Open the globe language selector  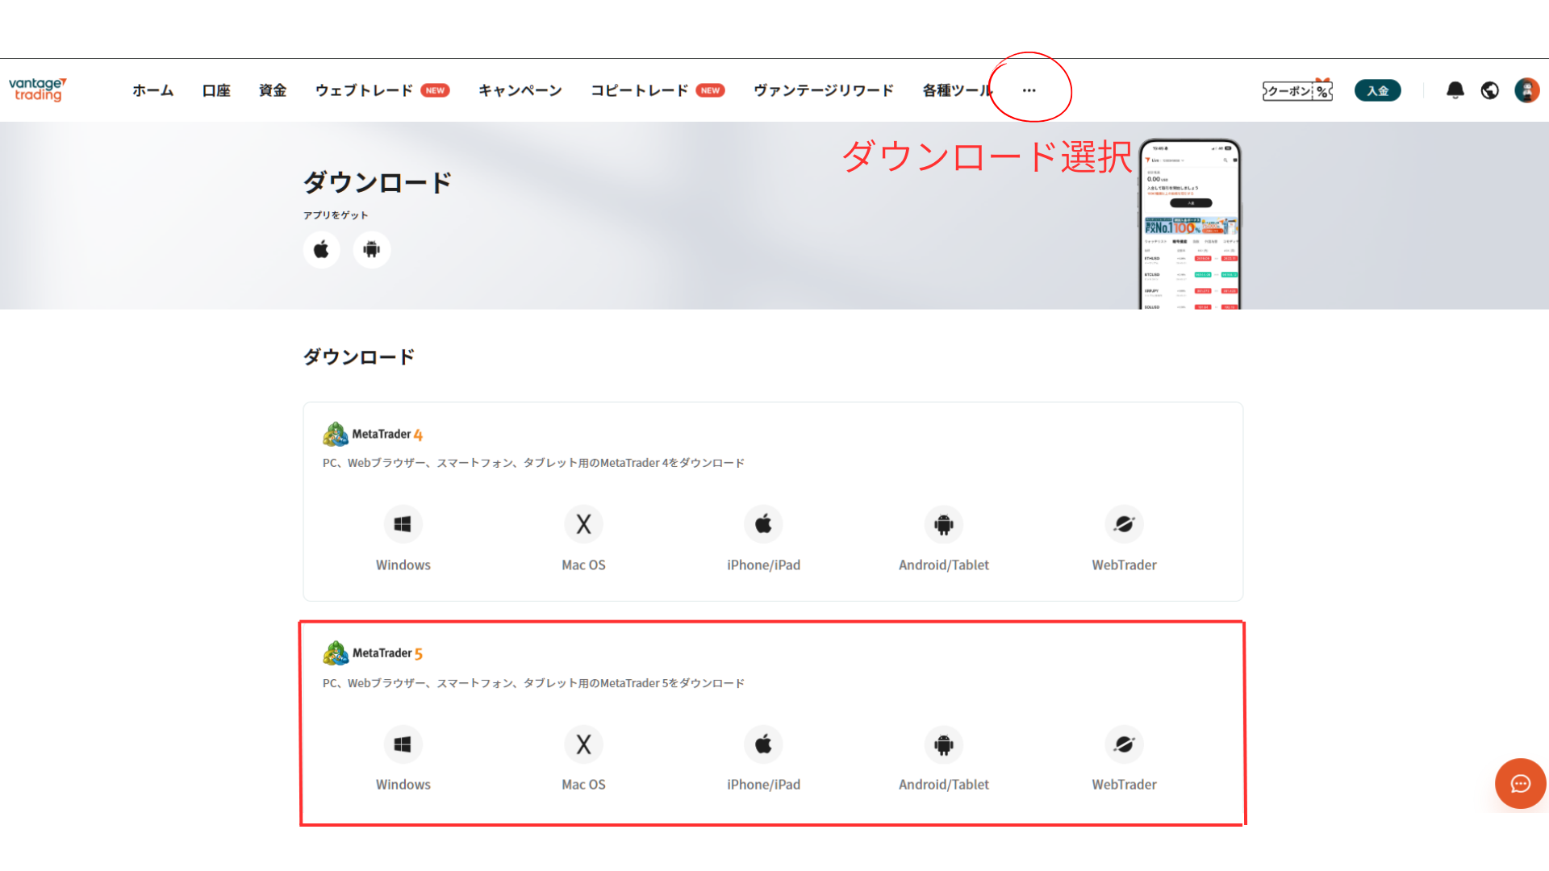coord(1490,90)
